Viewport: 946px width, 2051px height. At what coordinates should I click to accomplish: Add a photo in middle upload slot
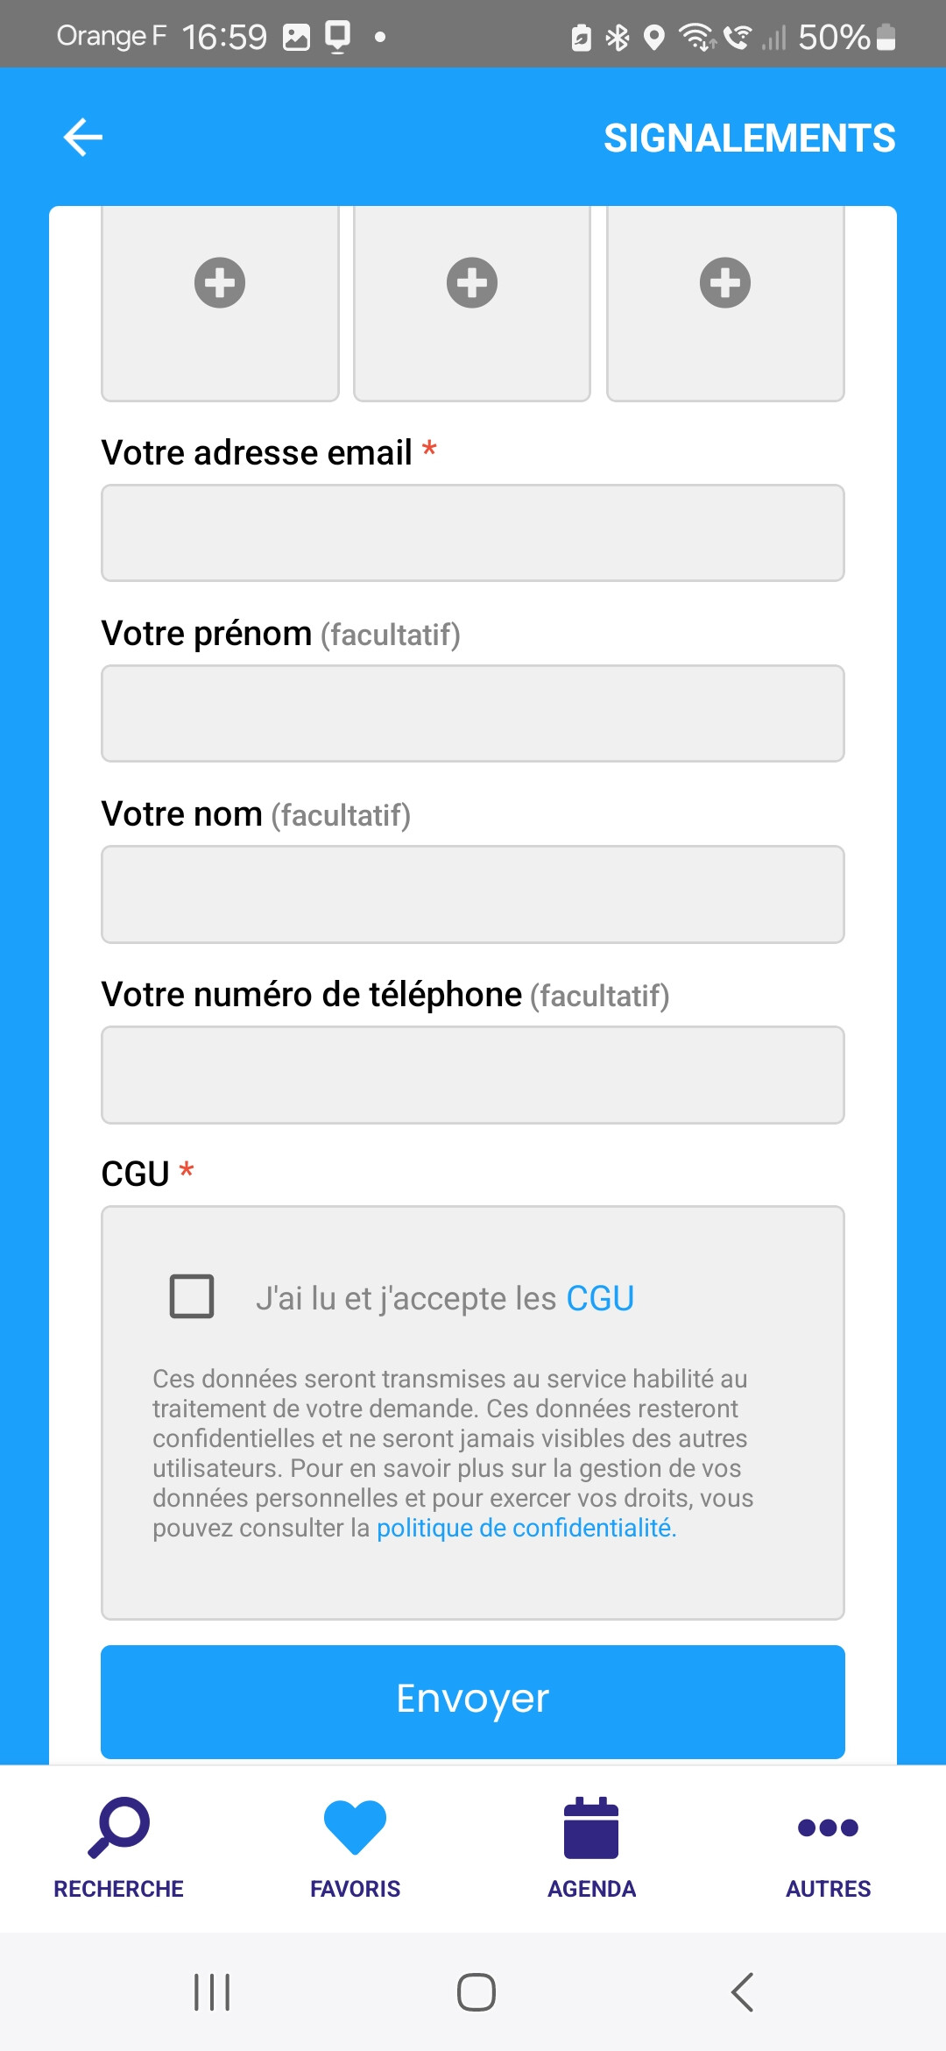pos(472,283)
